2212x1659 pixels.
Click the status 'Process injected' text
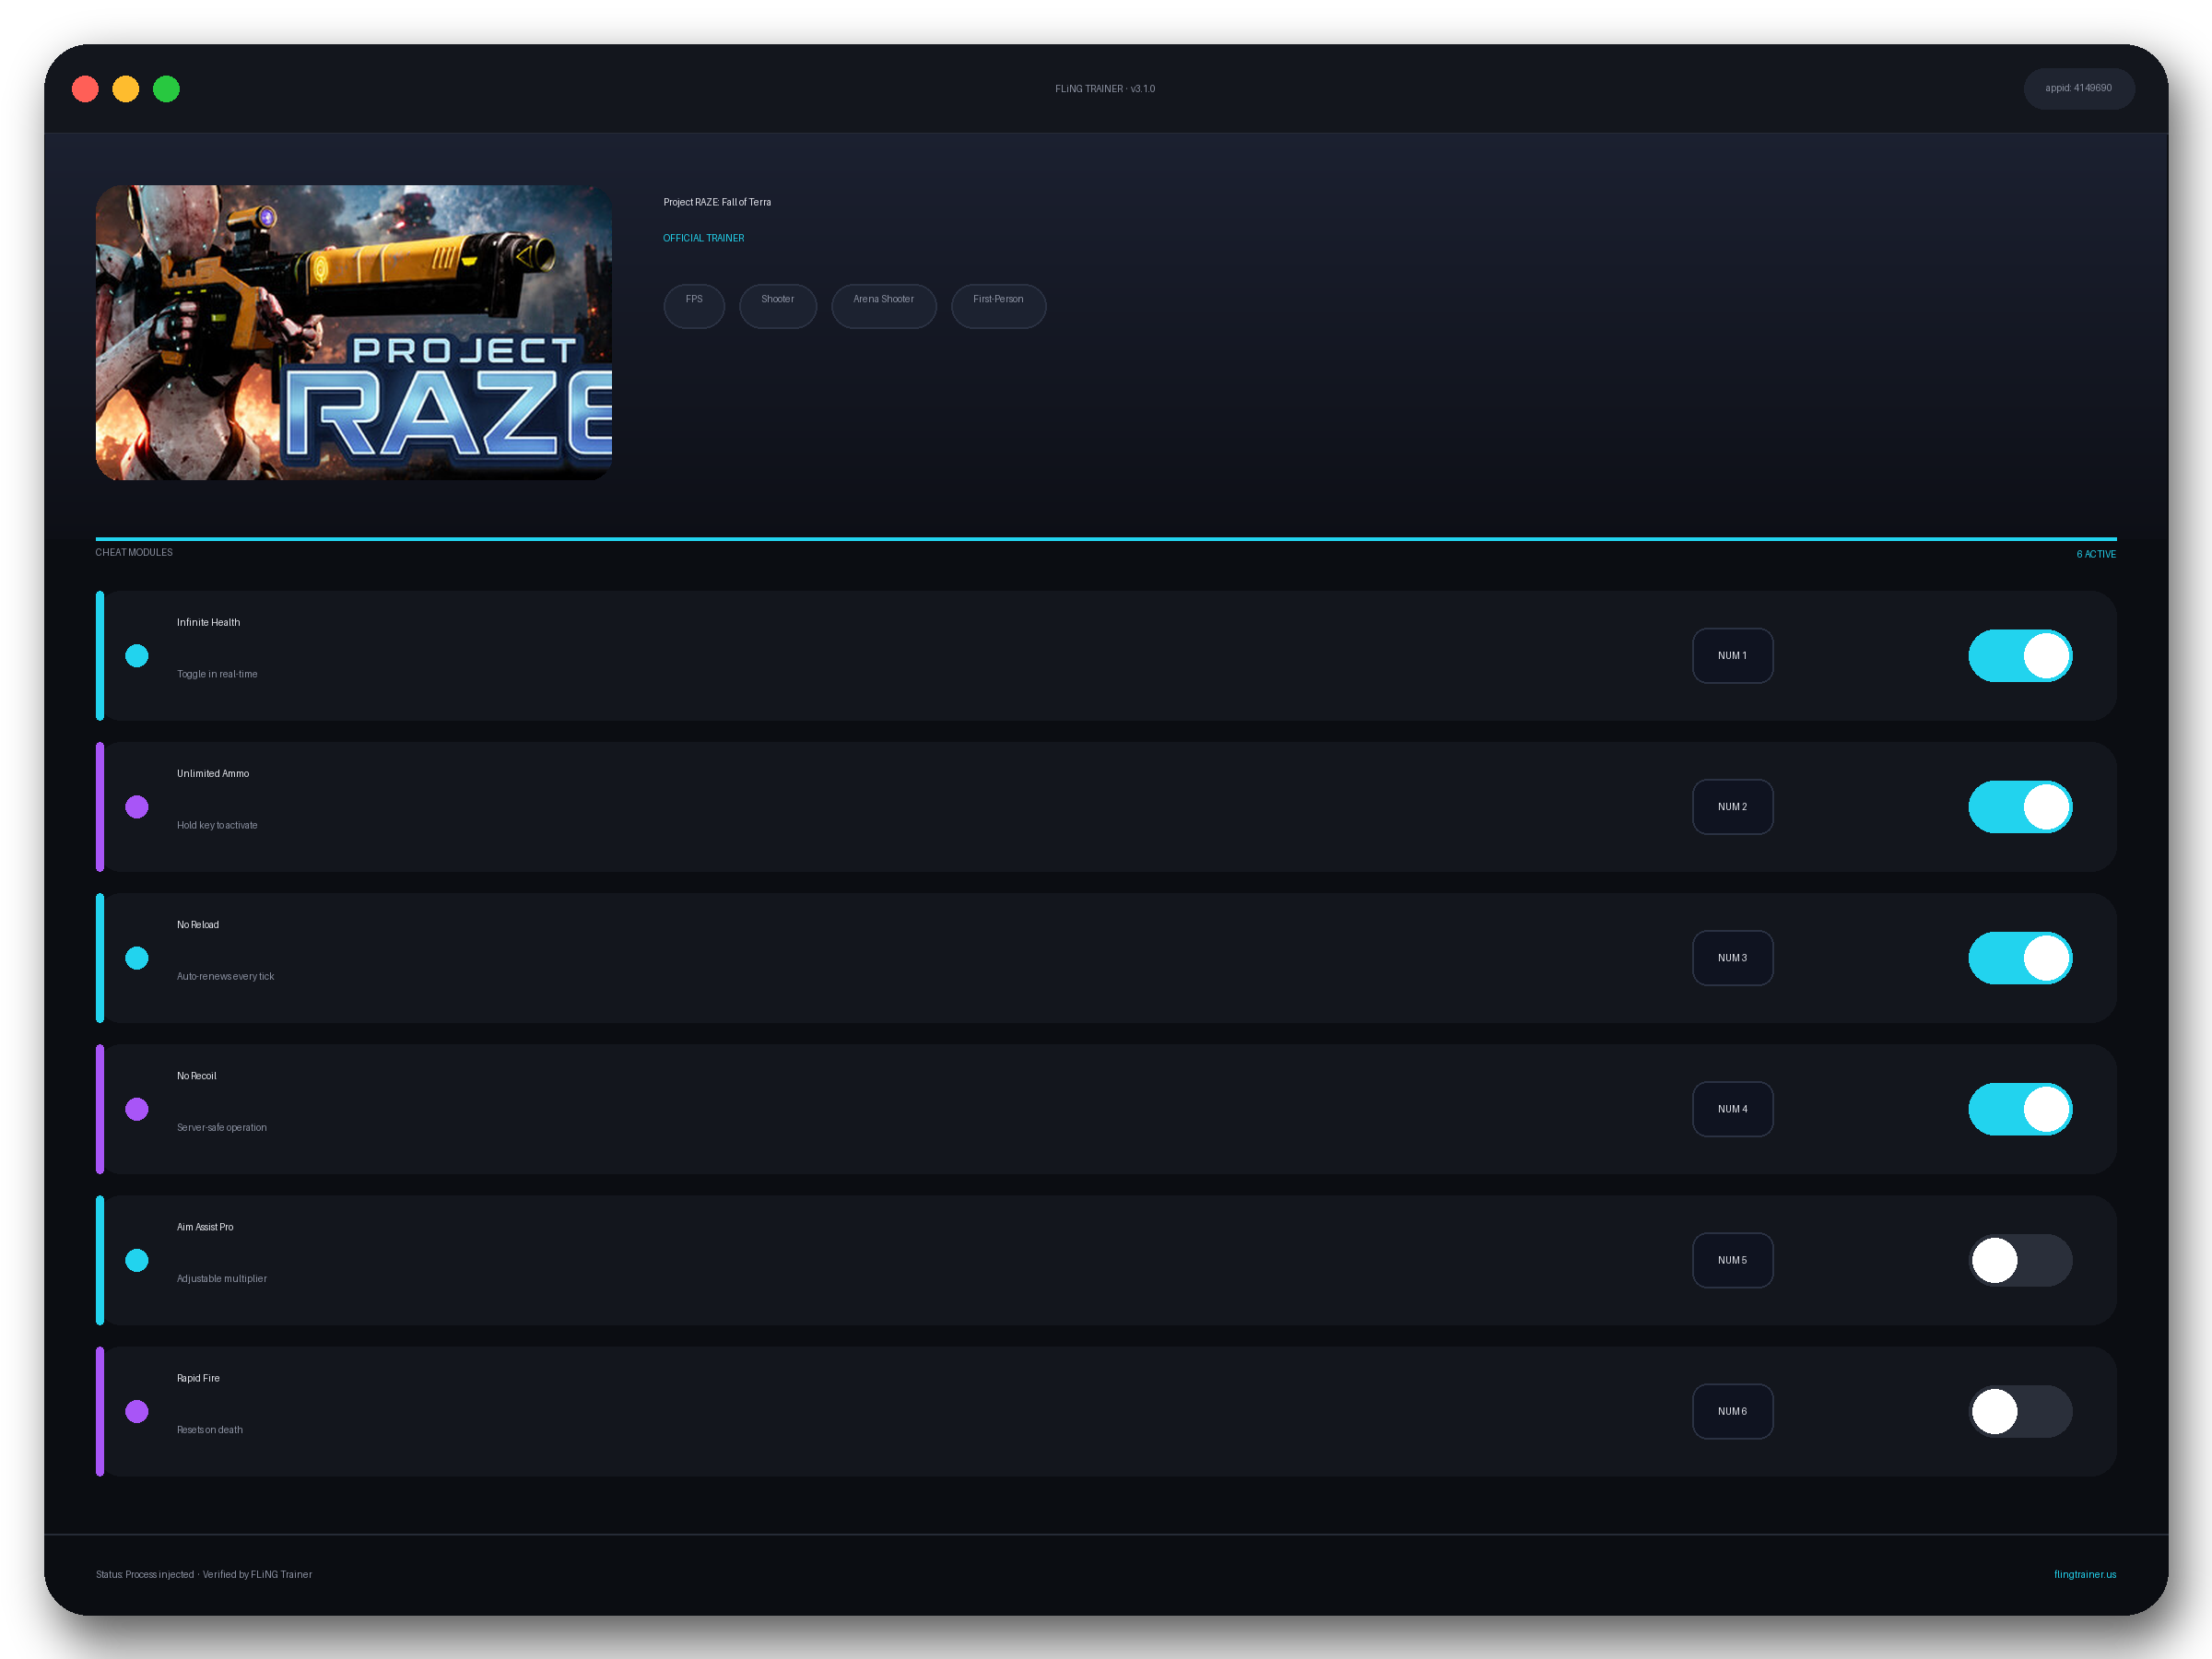click(x=159, y=1574)
